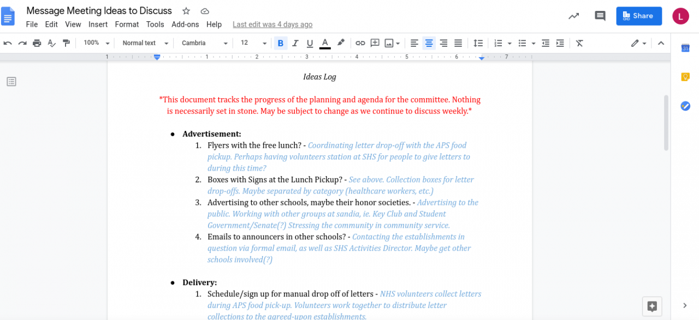This screenshot has height=320, width=699.
Task: Open the highlight color tool
Action: 341,43
